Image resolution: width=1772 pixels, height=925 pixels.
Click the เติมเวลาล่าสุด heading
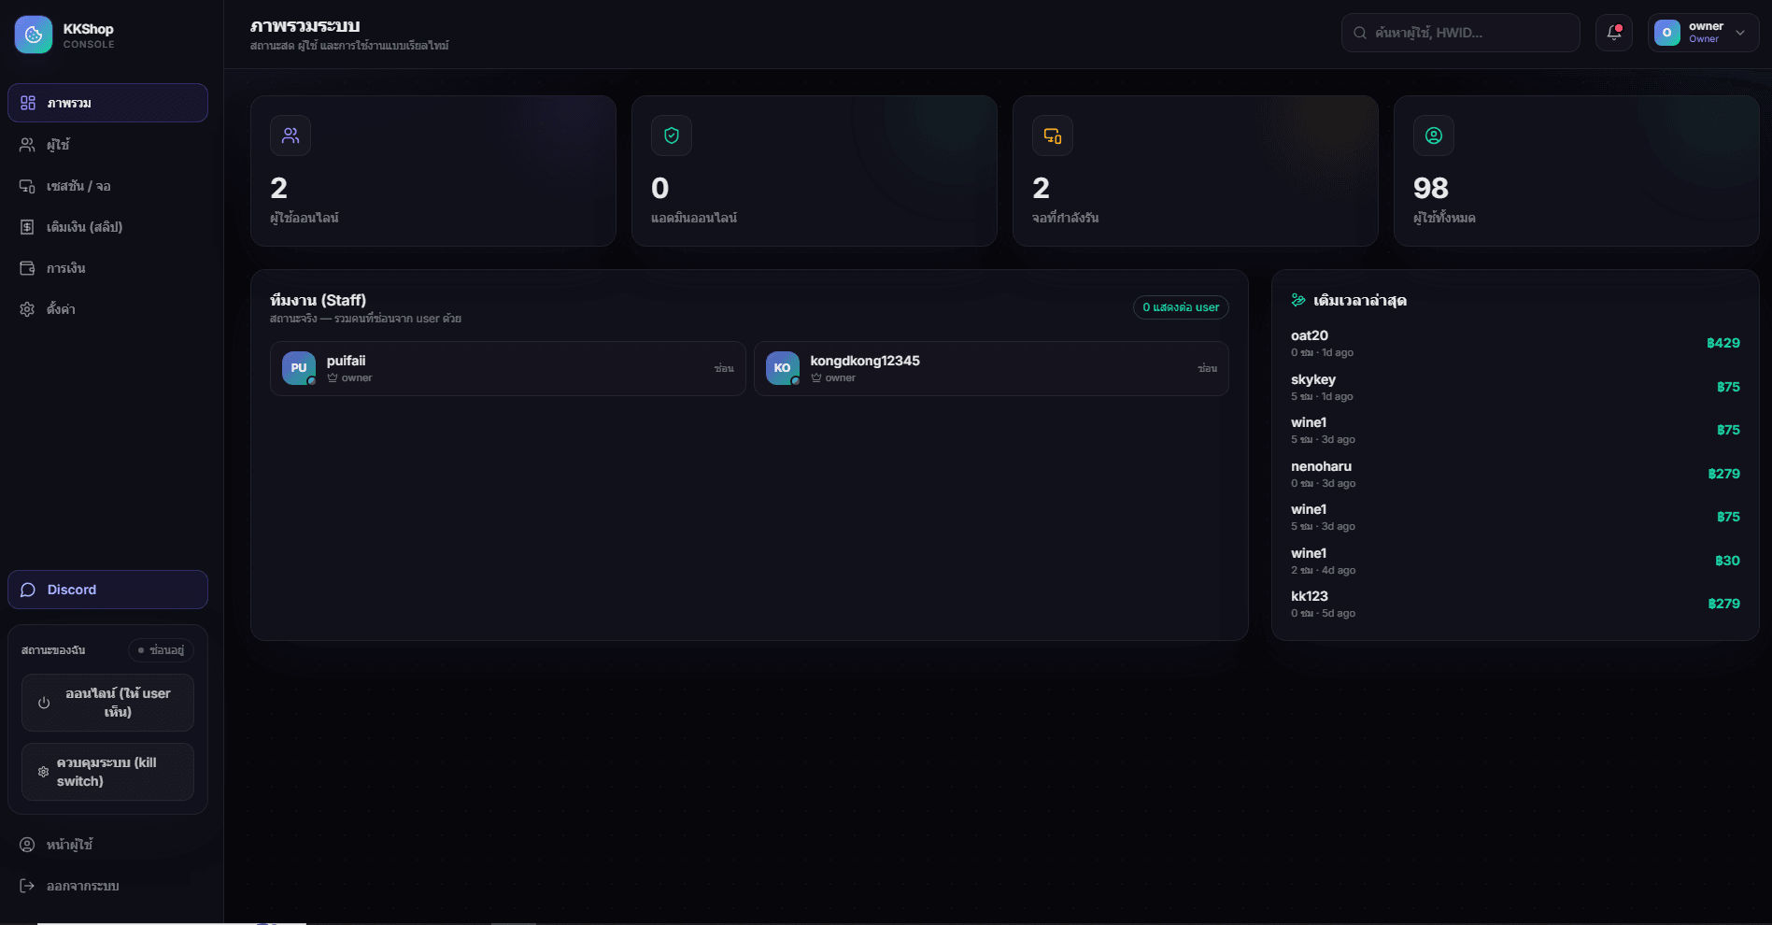[x=1360, y=300]
